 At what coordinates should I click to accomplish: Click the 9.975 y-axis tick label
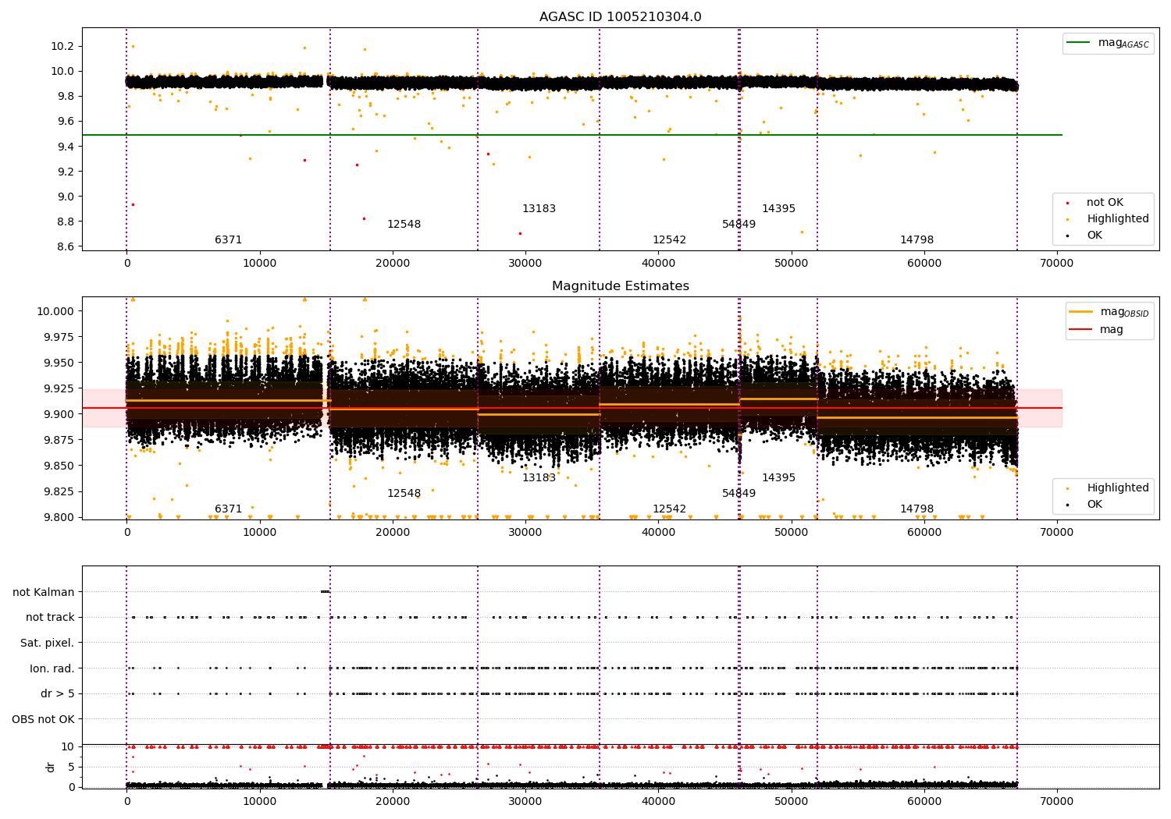click(59, 337)
